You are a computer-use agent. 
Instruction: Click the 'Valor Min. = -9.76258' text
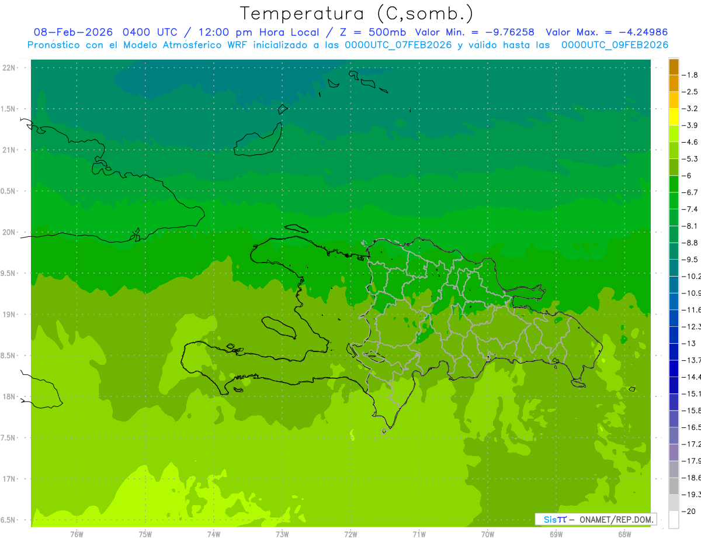474,32
